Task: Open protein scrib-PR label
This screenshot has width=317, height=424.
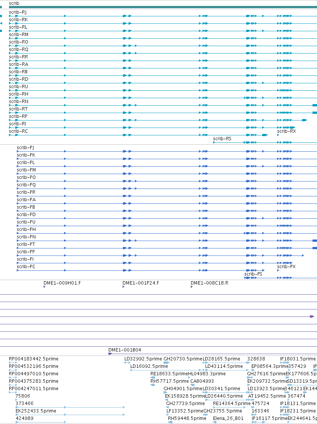Action: coord(26,192)
